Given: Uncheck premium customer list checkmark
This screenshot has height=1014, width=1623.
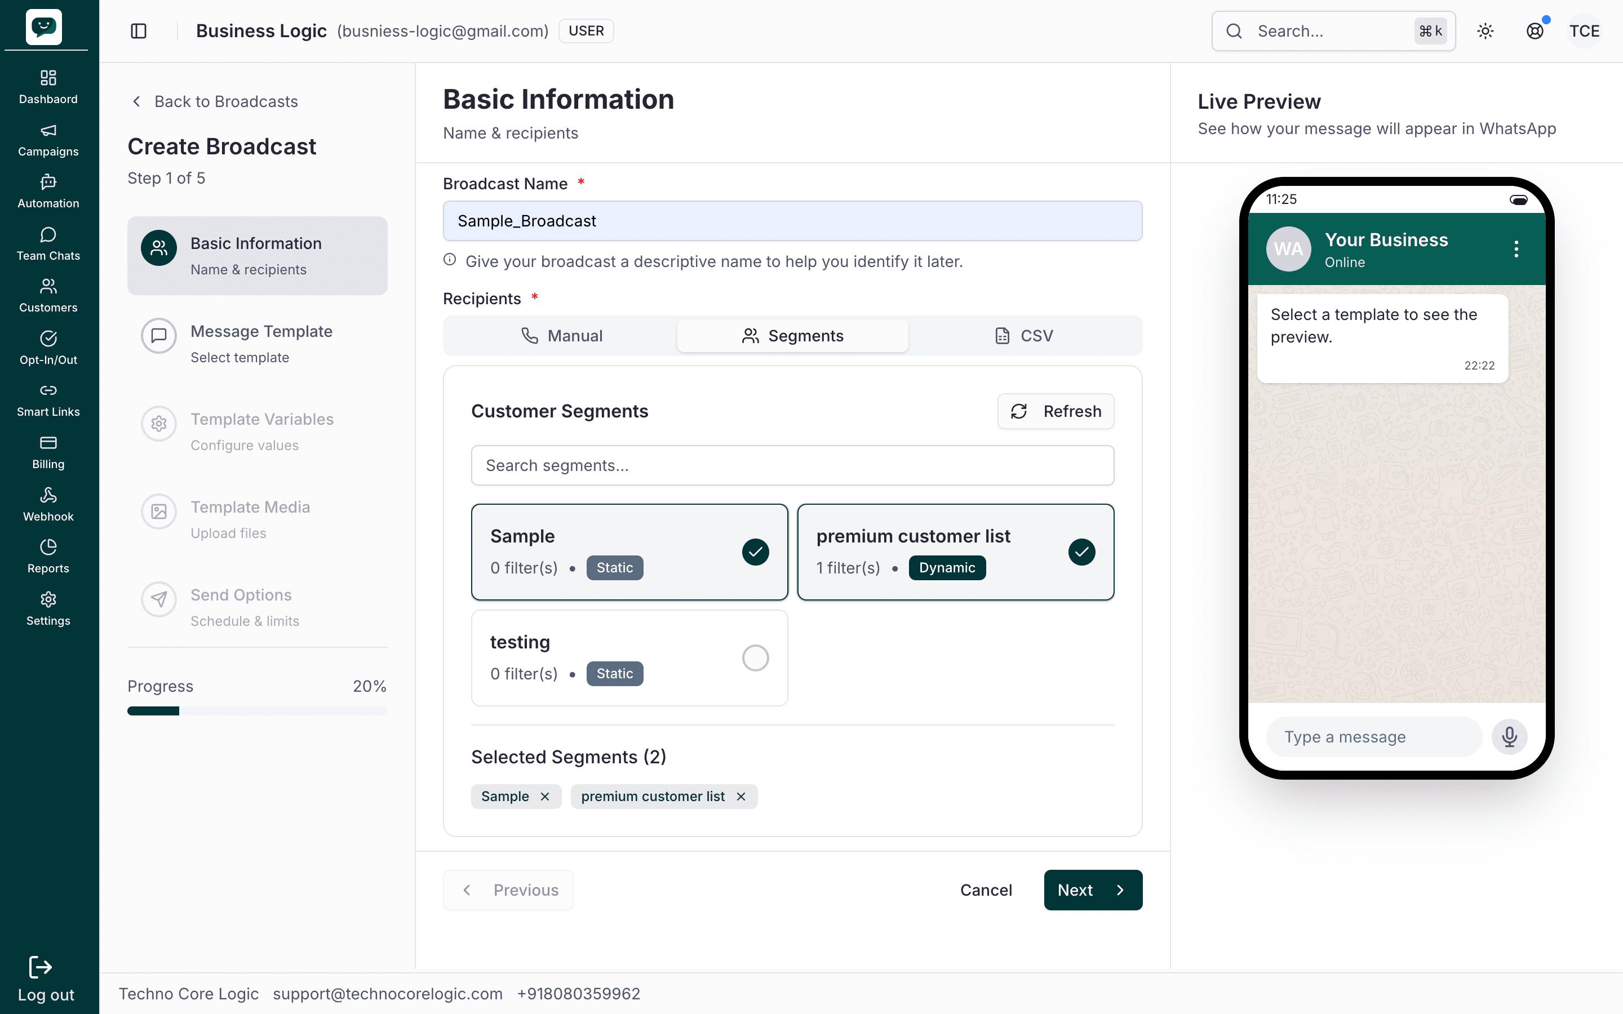Looking at the screenshot, I should click(1082, 552).
